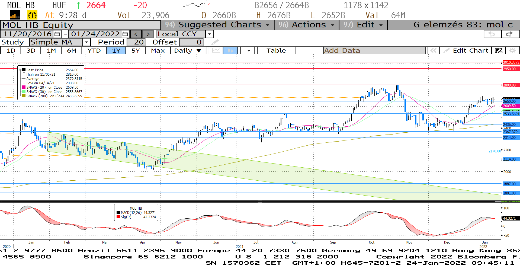Image resolution: width=520 pixels, height=278 pixels.
Task: Click the Add Data input field
Action: [374, 50]
